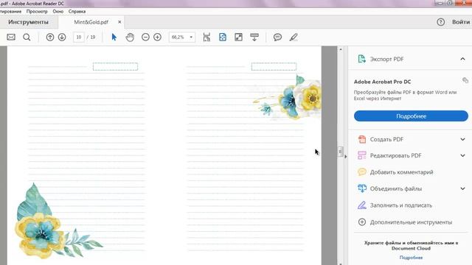The width and height of the screenshot is (472, 265).
Task: Click the left page dashed form field
Action: (115, 66)
